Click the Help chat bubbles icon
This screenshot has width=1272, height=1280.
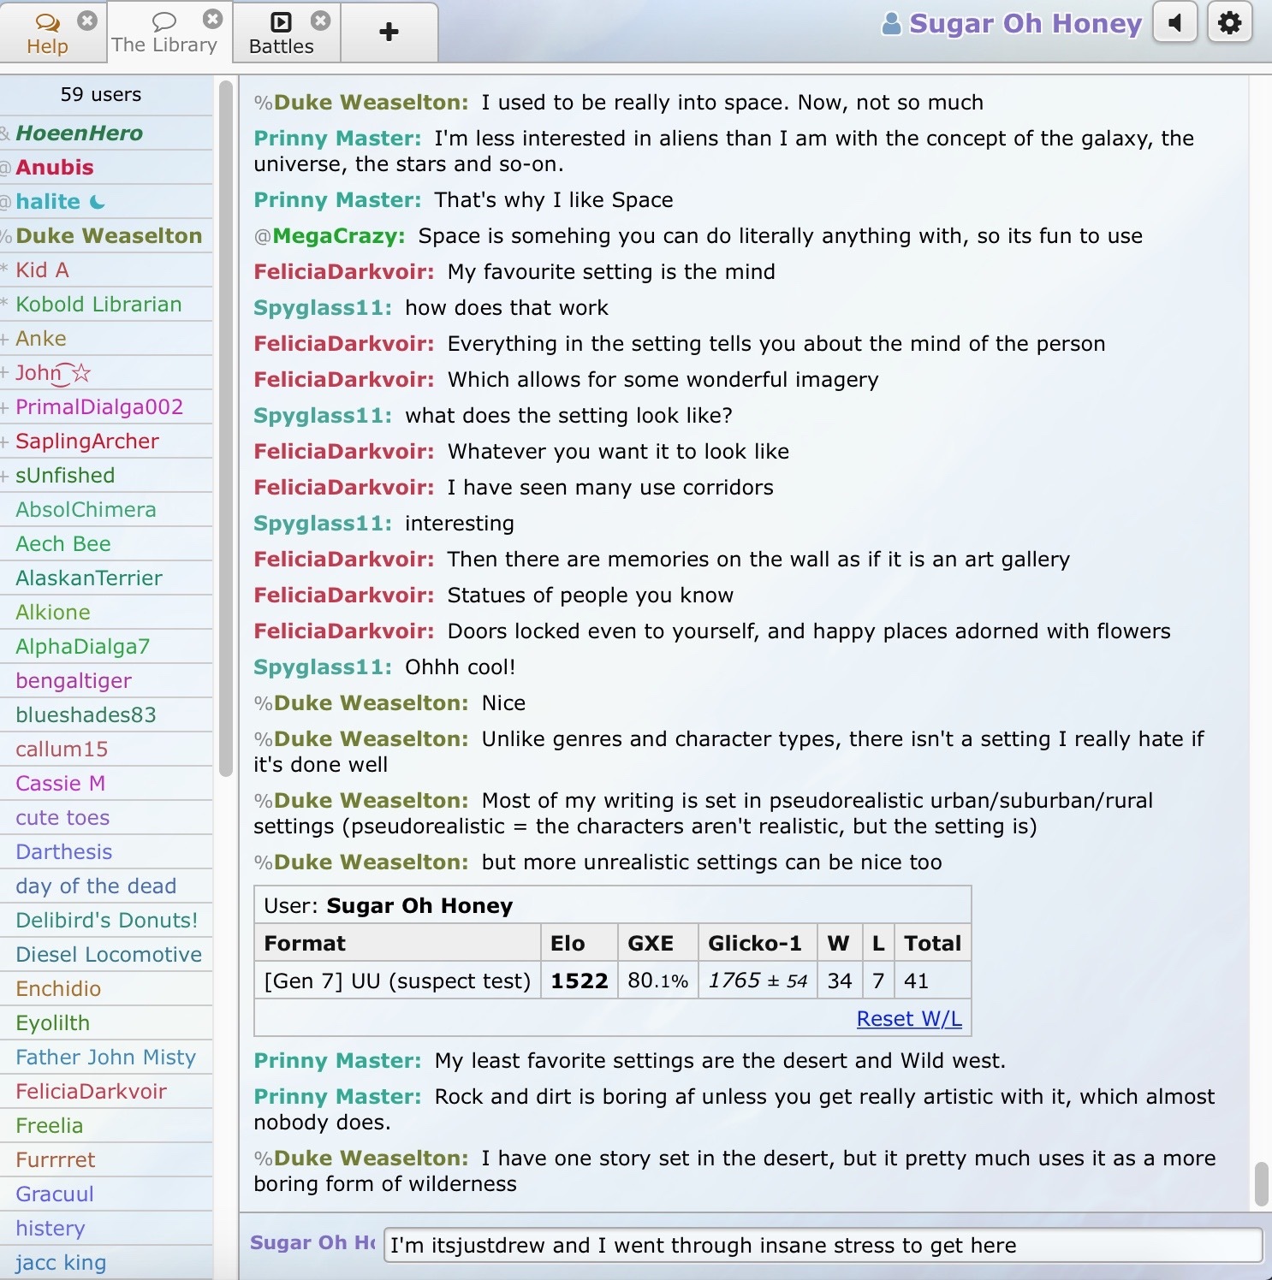pos(47,21)
